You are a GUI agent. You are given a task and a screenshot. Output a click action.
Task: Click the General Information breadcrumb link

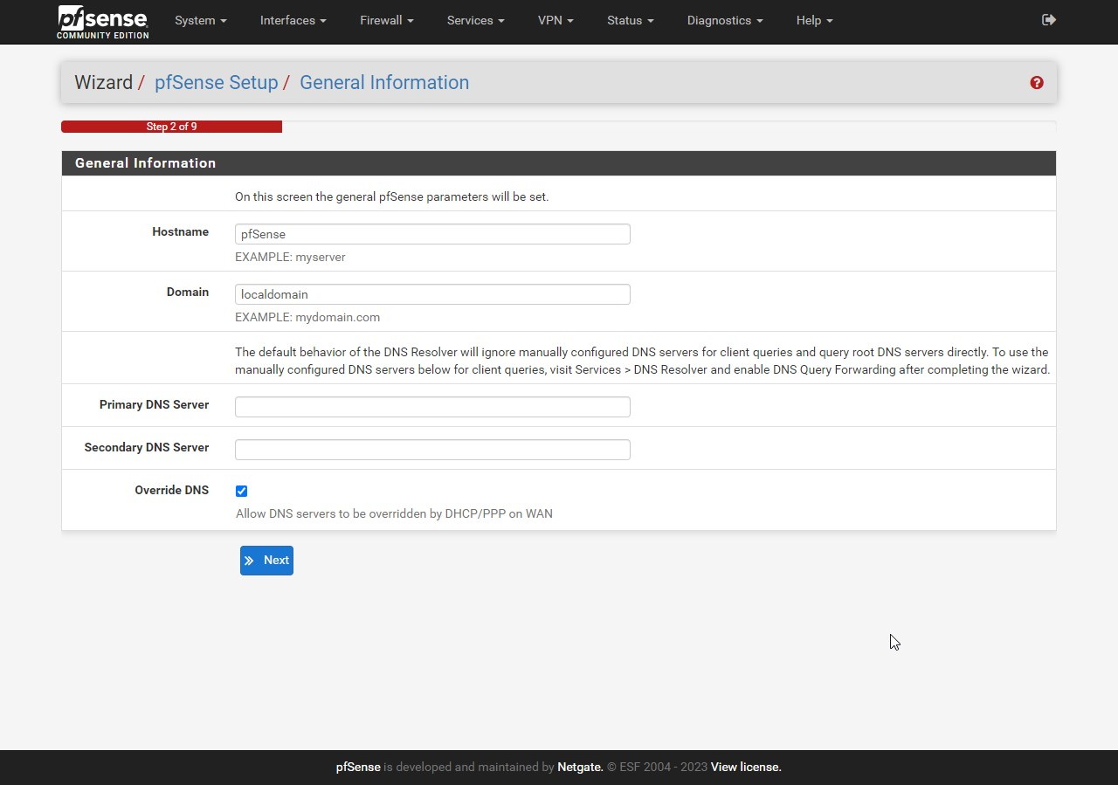tap(384, 83)
